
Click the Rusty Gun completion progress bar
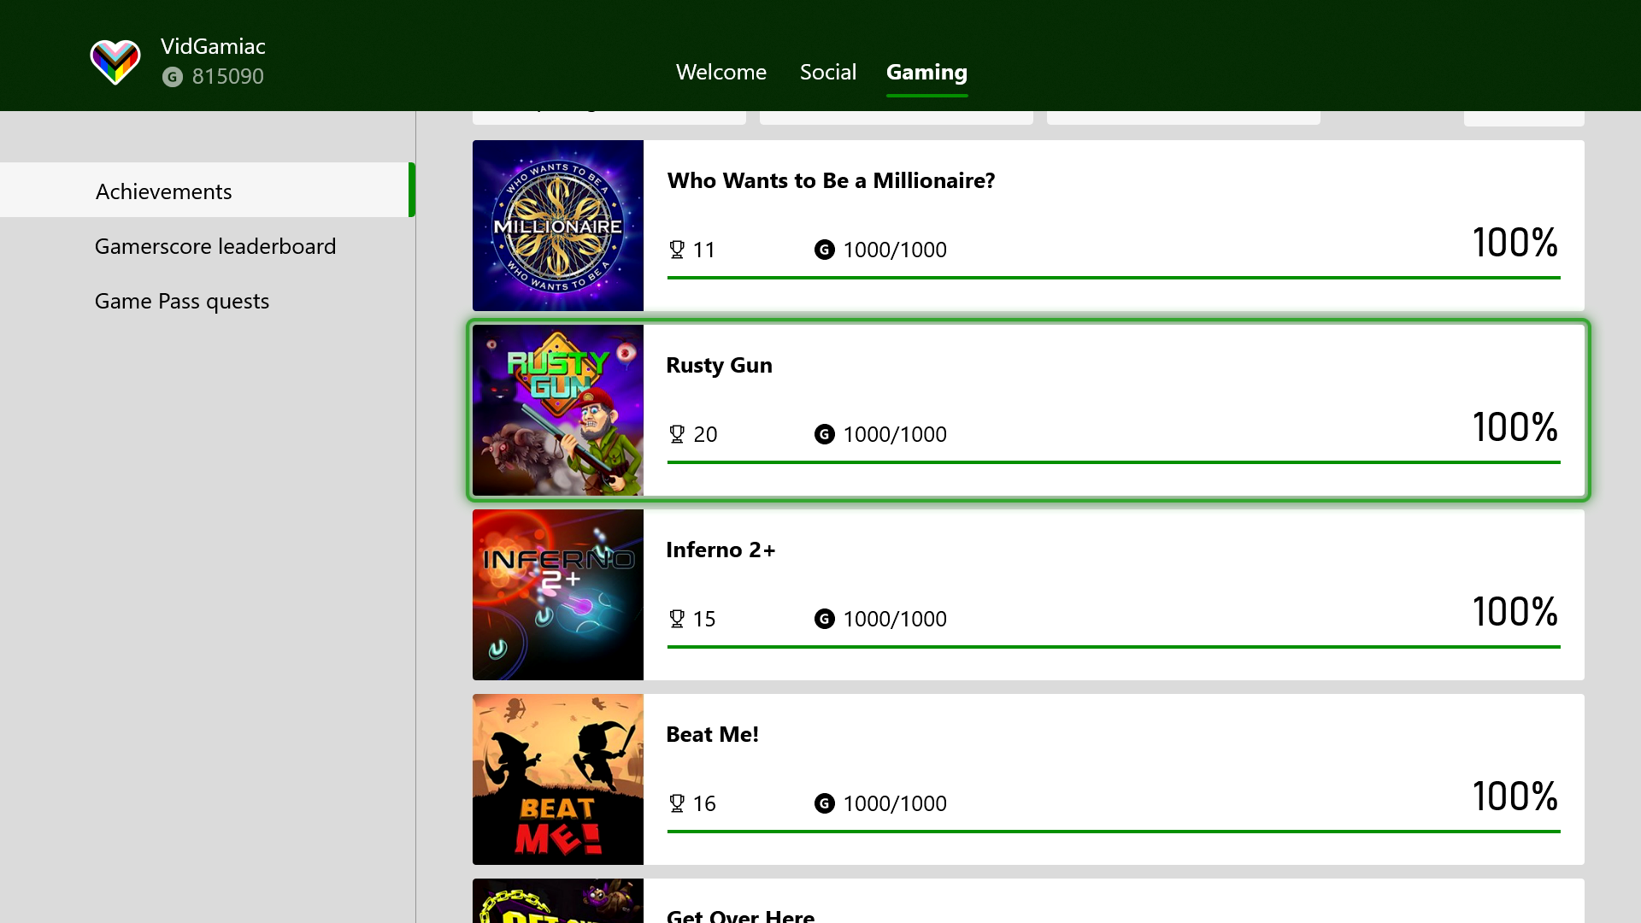coord(1113,462)
